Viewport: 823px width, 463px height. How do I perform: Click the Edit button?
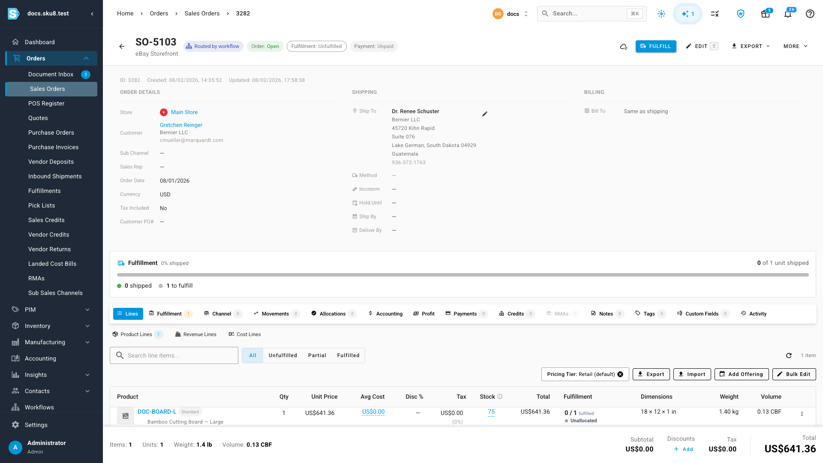click(x=702, y=46)
